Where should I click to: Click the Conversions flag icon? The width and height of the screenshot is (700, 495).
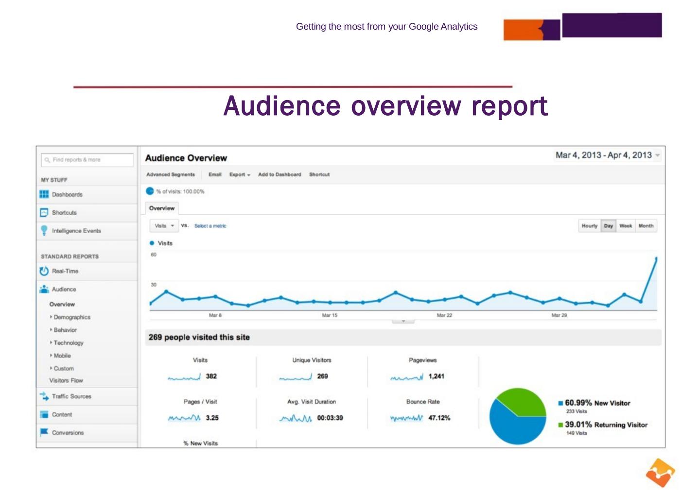click(44, 432)
